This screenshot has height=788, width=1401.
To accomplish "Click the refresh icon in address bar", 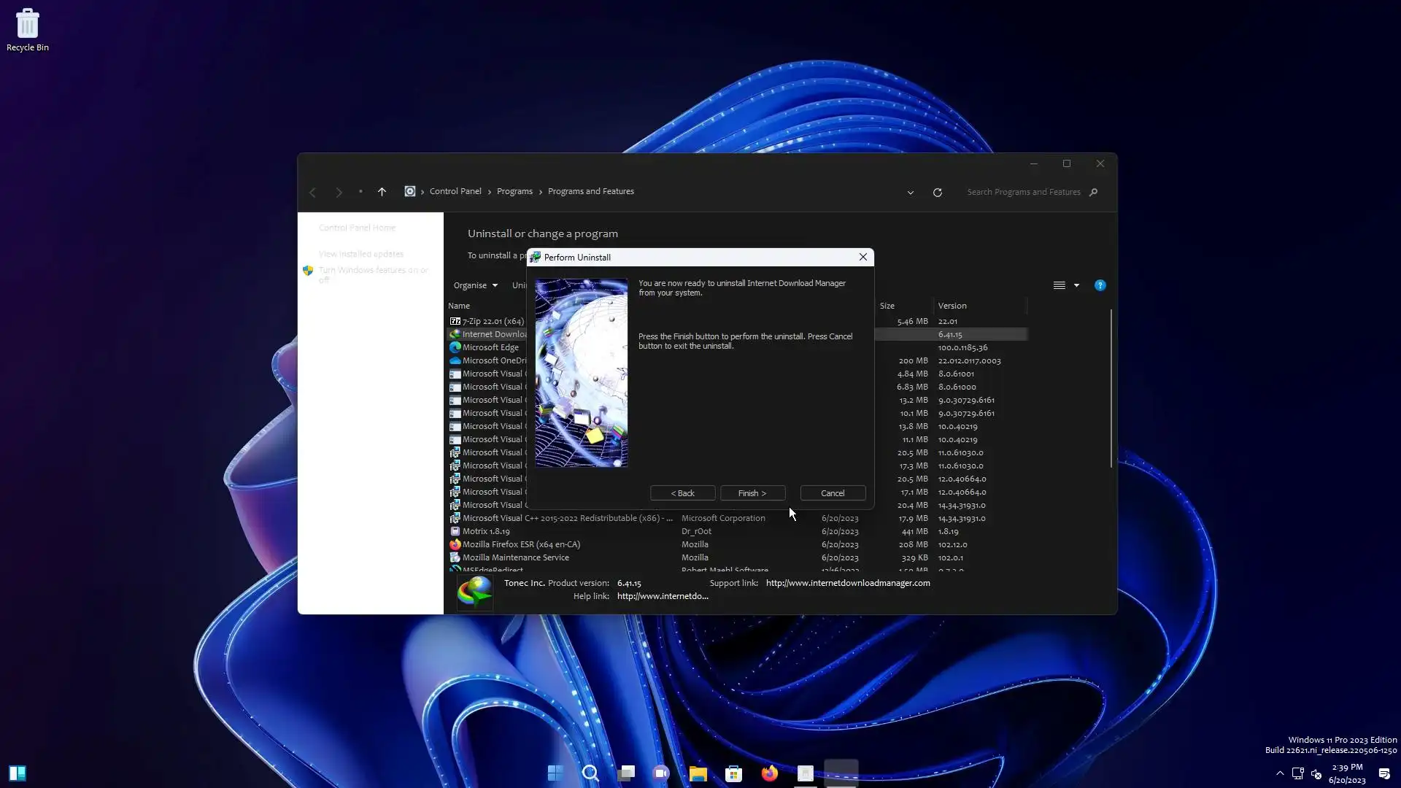I will (938, 193).
